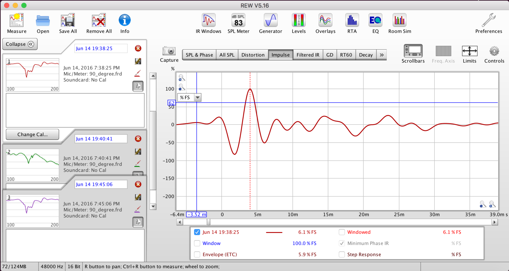Open the IR Windows settings
Screen dimensions: 509x271
(208, 24)
